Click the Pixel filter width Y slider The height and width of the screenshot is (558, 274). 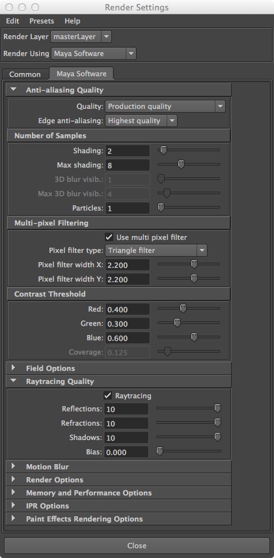point(194,279)
